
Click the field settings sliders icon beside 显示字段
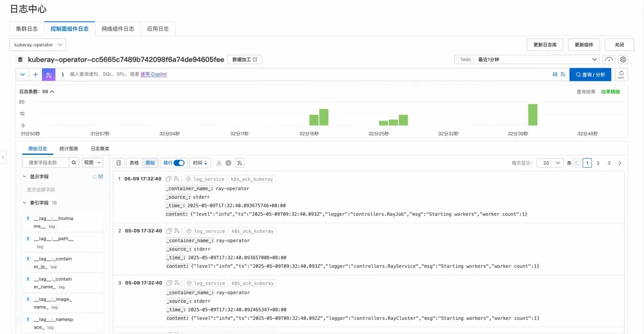pos(101,177)
